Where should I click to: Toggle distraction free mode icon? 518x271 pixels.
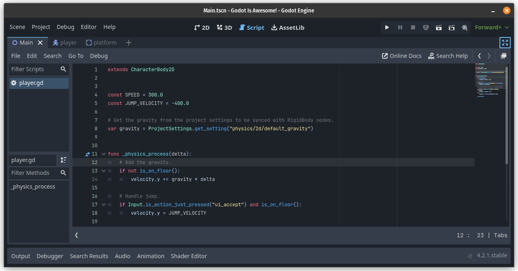(x=505, y=43)
